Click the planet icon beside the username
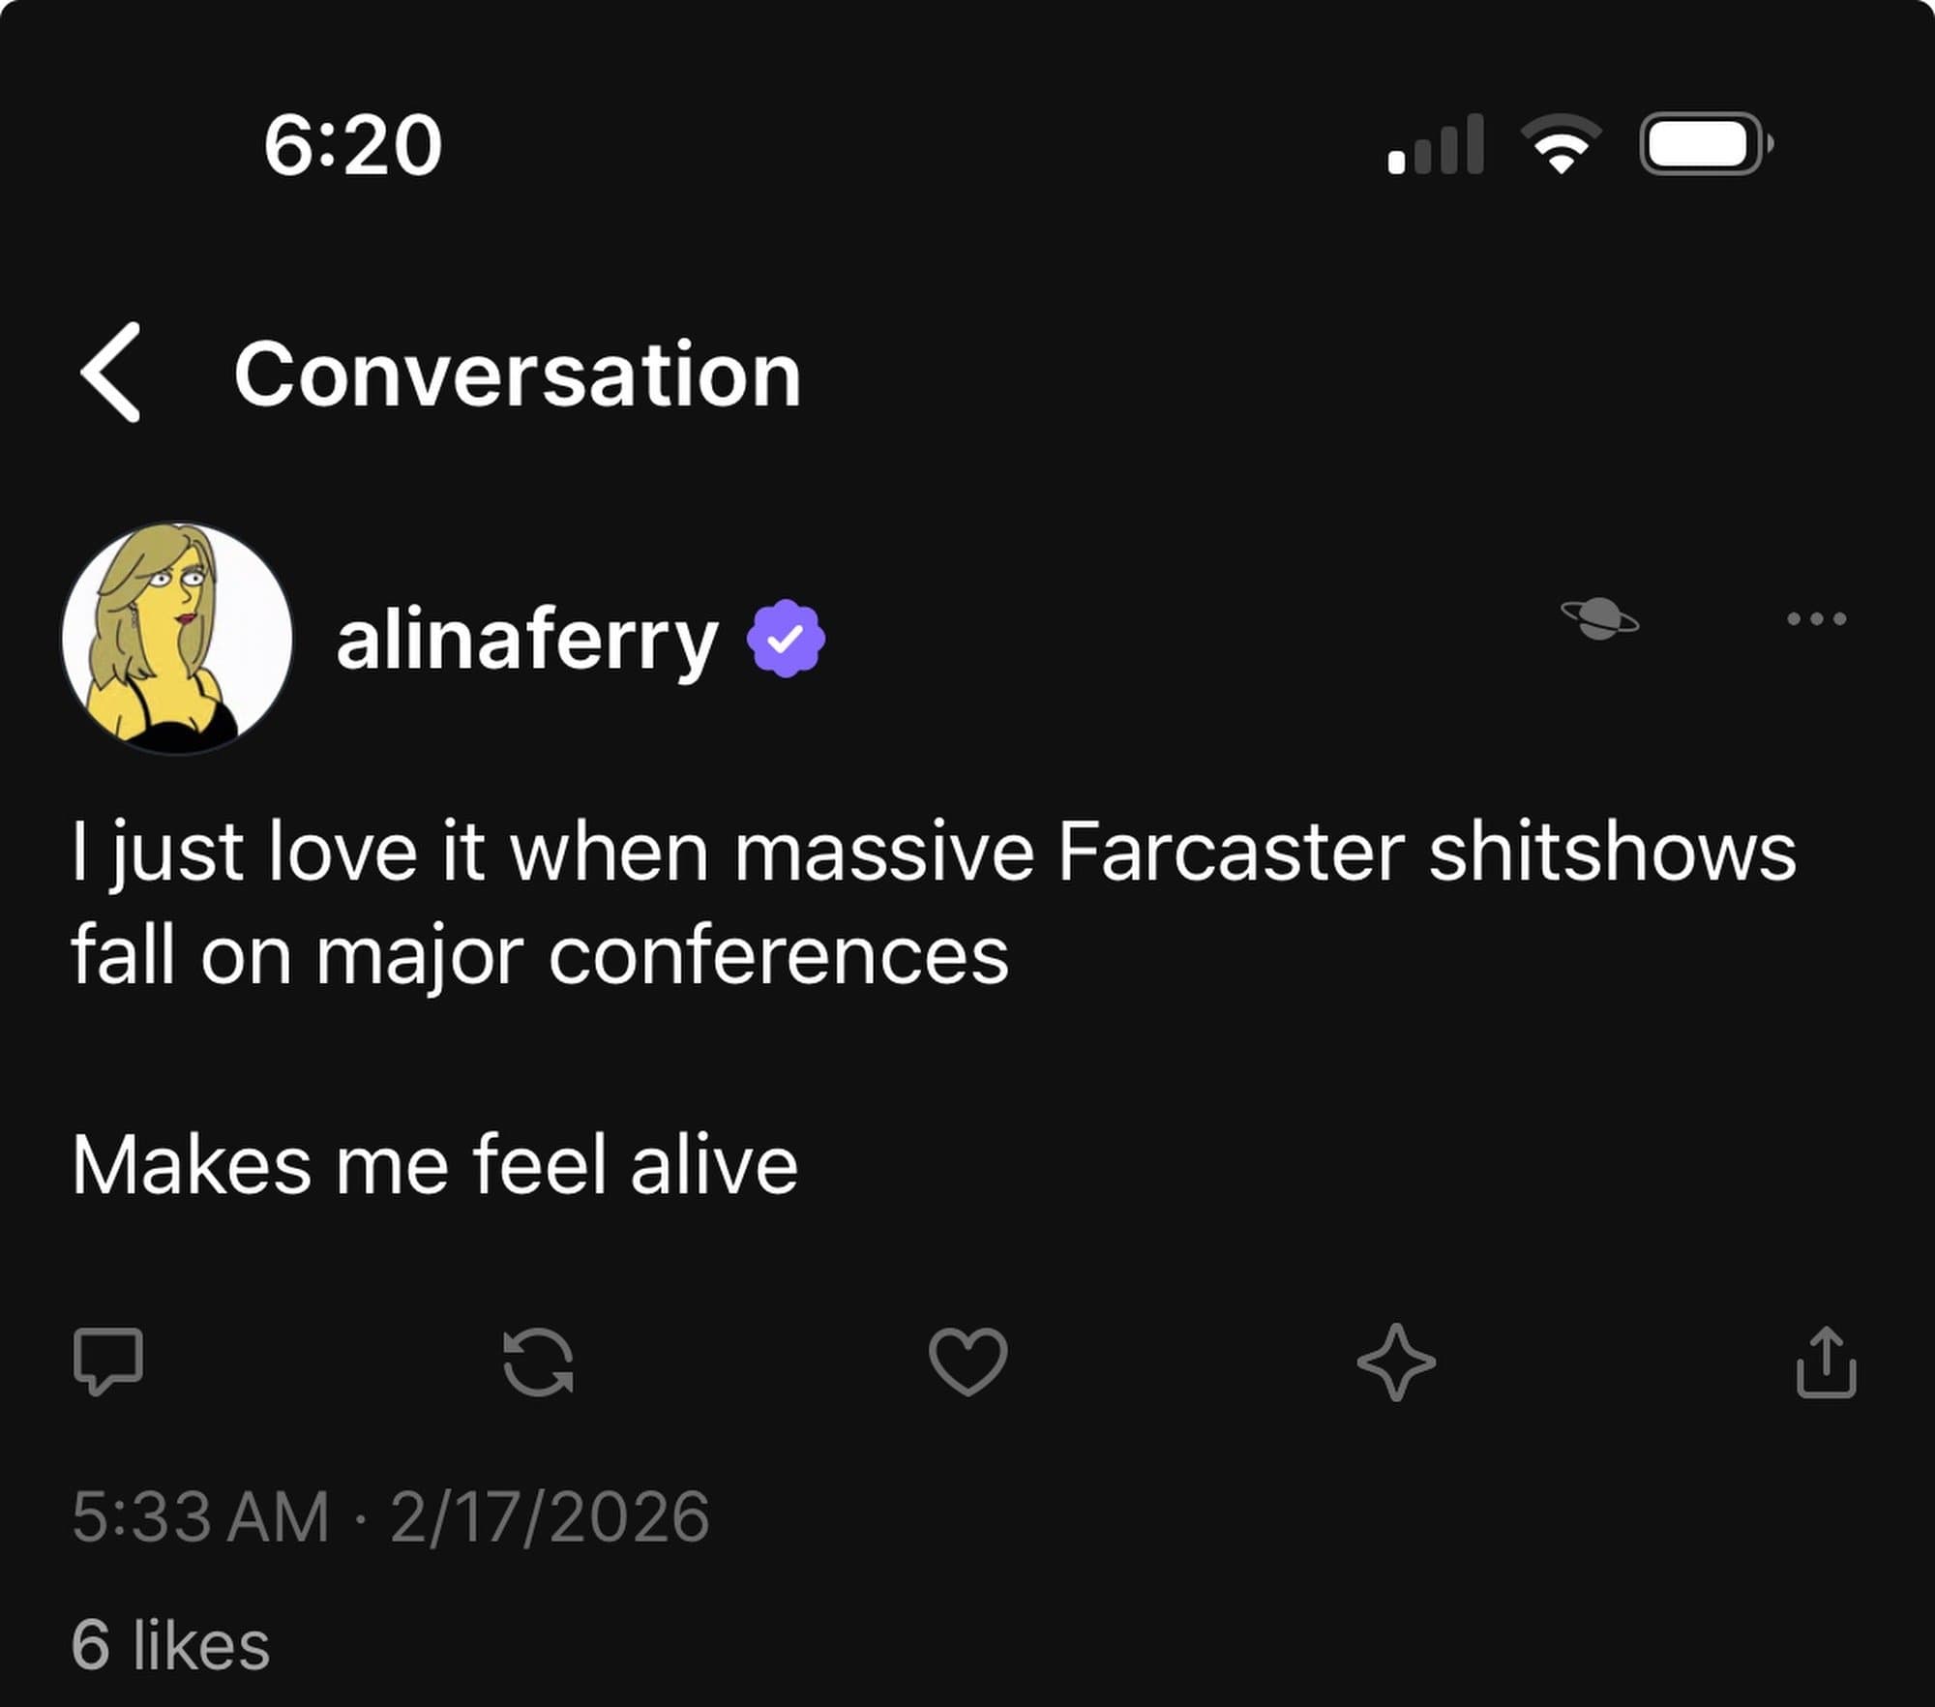This screenshot has height=1707, width=1935. 1599,618
